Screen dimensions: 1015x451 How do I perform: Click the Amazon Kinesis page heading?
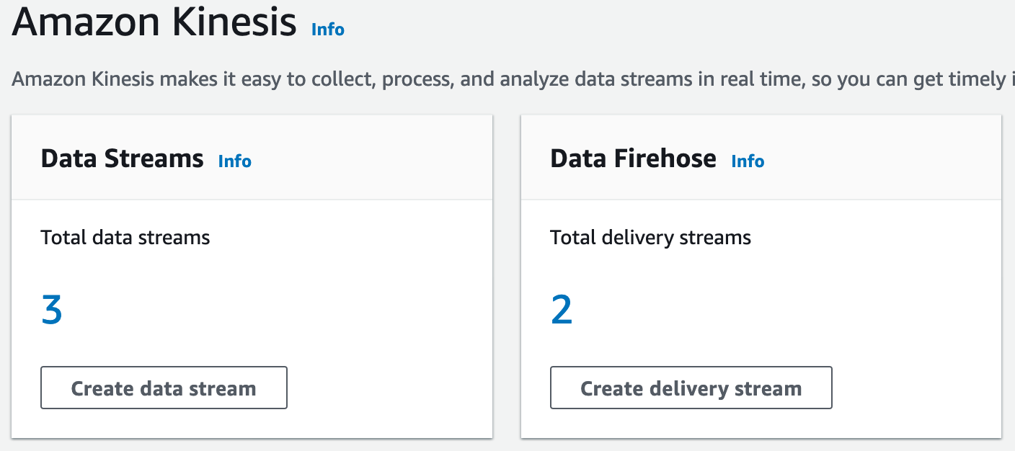coord(154,23)
